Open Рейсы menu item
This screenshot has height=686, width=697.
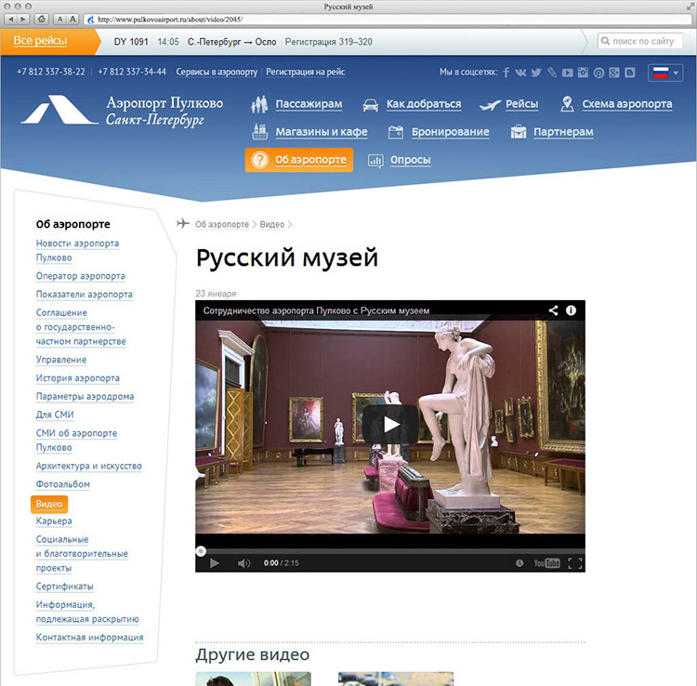pos(522,104)
